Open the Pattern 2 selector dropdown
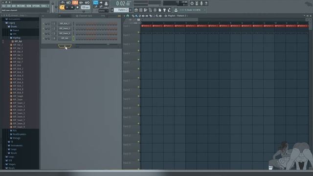The height and width of the screenshot is (176, 313). (x=121, y=10)
